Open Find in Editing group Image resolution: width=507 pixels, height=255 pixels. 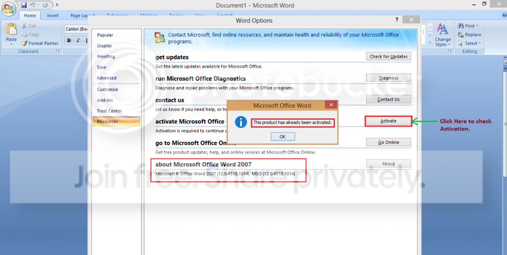point(467,26)
